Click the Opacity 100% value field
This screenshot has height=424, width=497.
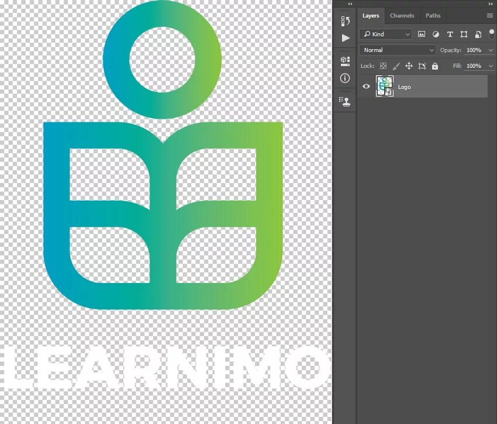pos(474,50)
